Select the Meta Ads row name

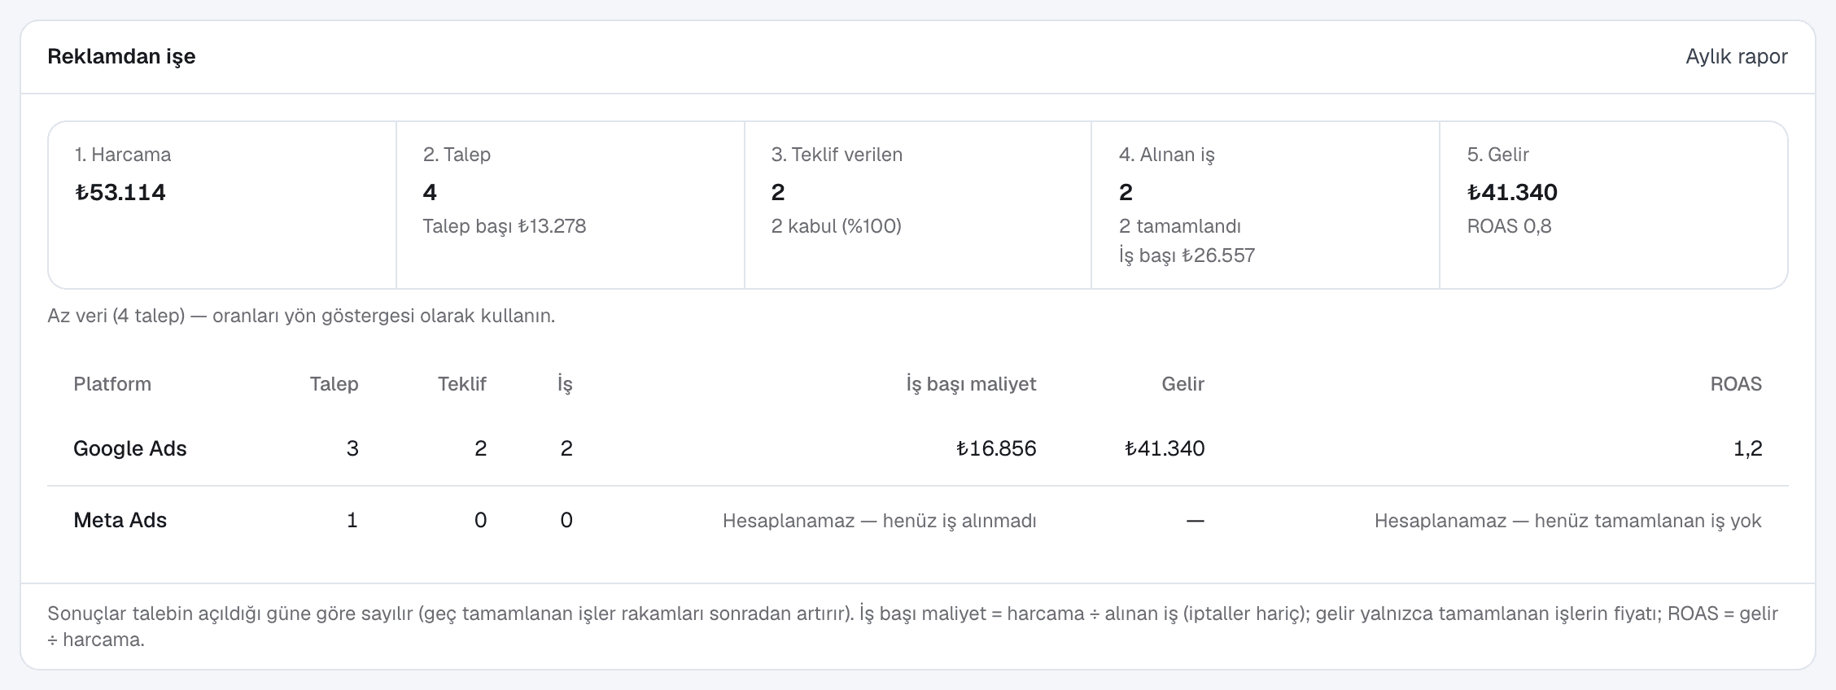point(120,521)
